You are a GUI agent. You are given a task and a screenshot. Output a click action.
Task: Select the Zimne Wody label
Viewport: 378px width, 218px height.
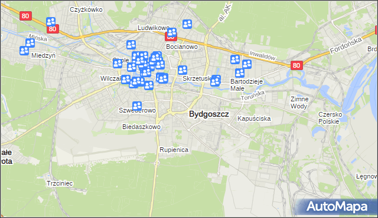pyautogui.click(x=299, y=103)
